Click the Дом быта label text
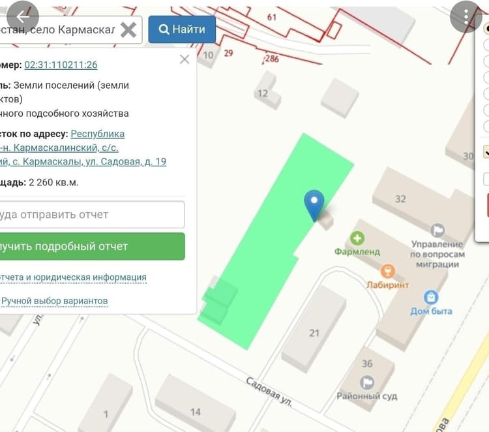This screenshot has height=432, width=489. [x=431, y=311]
